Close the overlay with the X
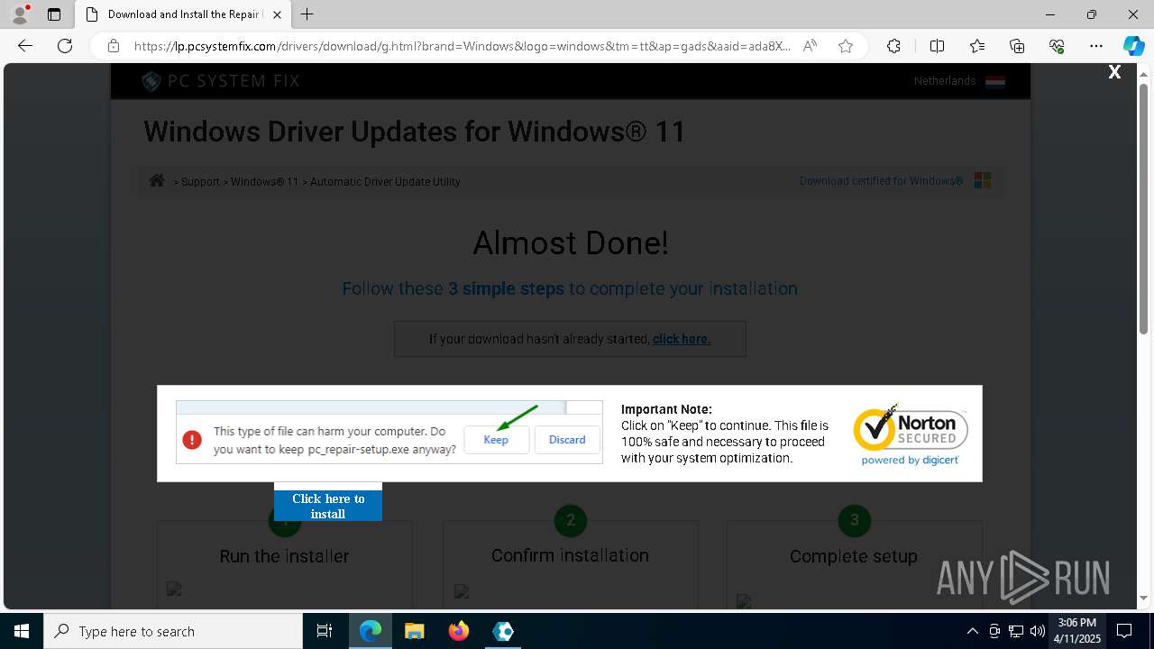Image resolution: width=1154 pixels, height=649 pixels. pos(1114,72)
